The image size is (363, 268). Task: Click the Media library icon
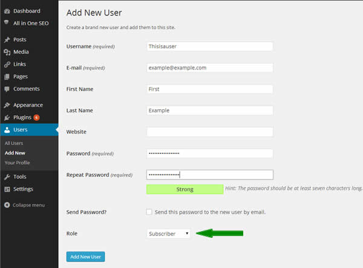click(x=7, y=52)
